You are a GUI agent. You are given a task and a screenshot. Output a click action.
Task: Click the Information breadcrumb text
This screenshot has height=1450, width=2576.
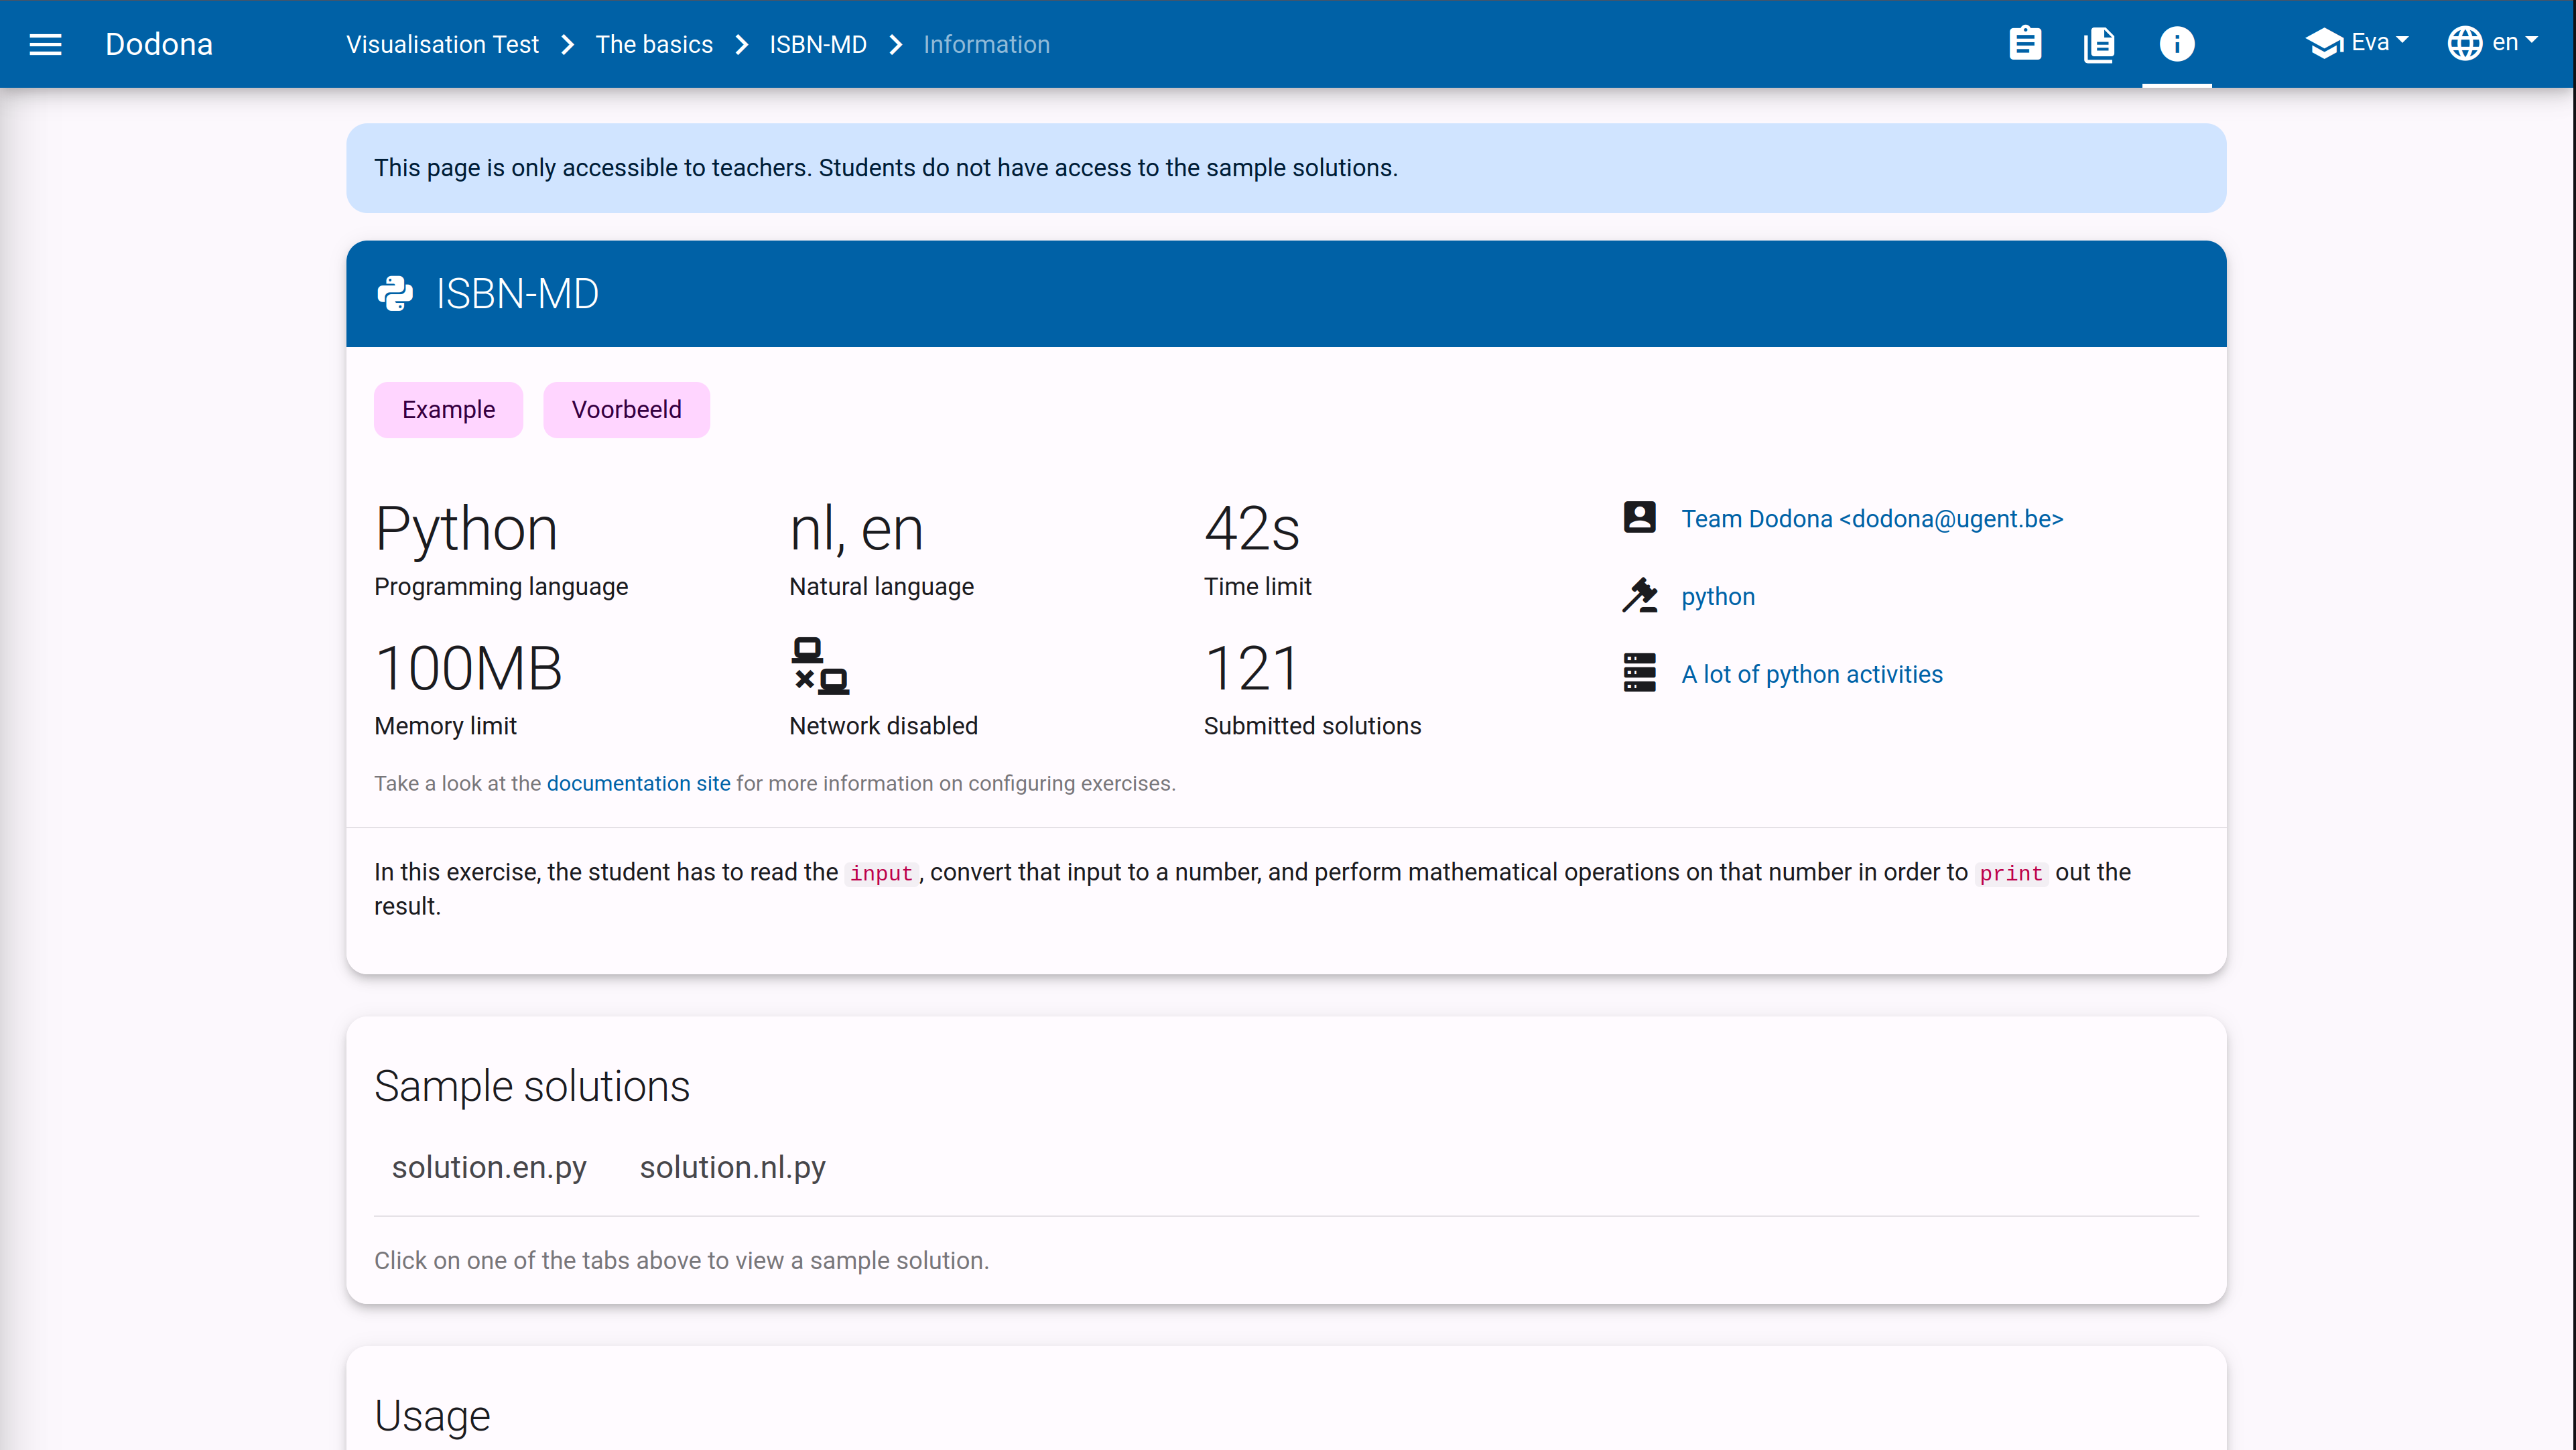(x=986, y=44)
